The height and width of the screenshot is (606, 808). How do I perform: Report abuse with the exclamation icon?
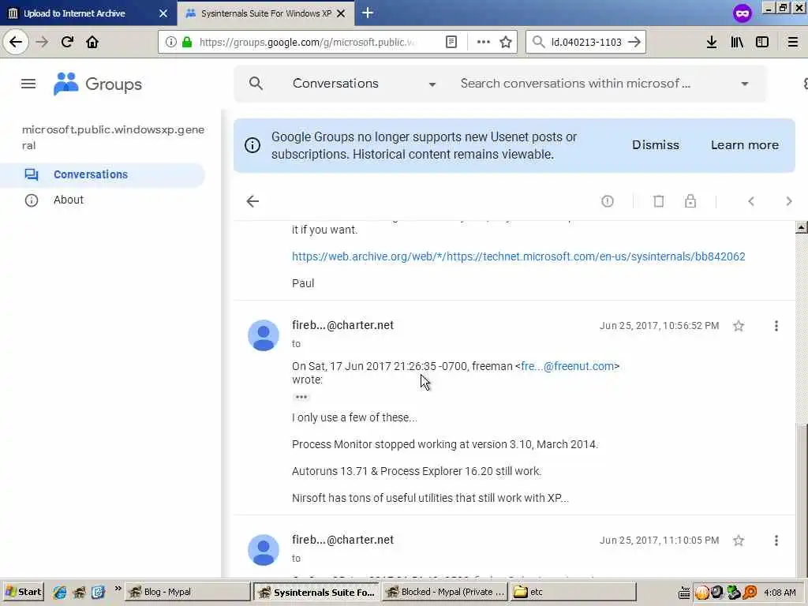point(608,201)
